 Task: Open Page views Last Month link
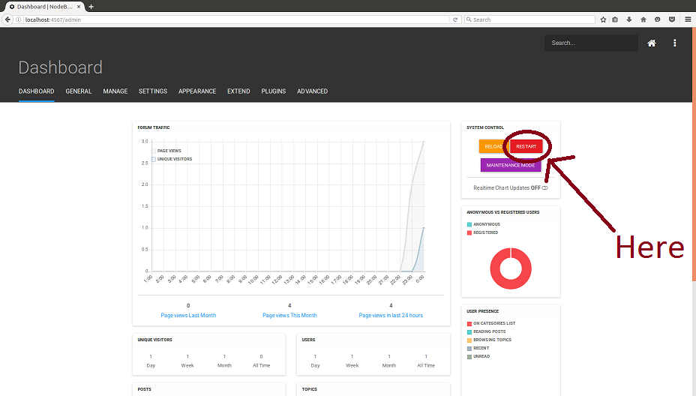click(x=188, y=315)
